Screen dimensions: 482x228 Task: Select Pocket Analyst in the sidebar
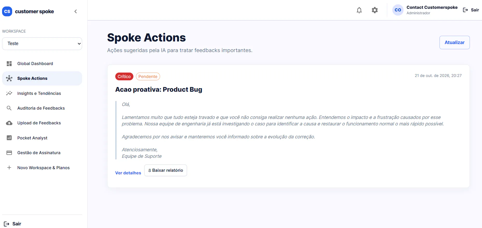click(x=42, y=138)
